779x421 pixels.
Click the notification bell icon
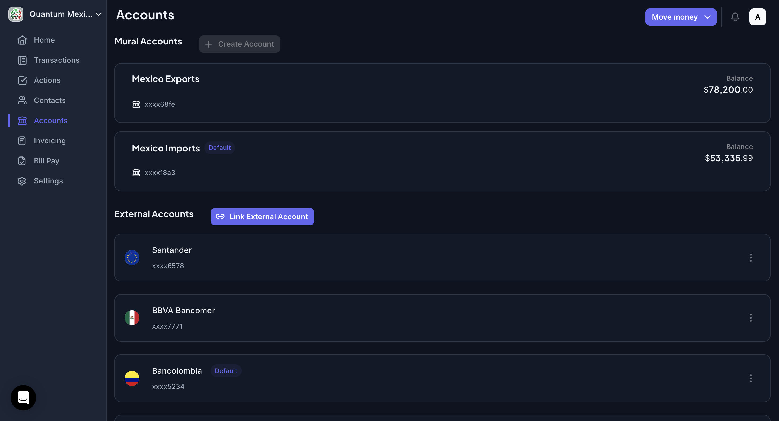pos(735,17)
